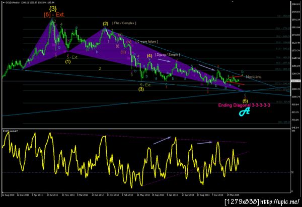Click the 22 Aug 2010 date on the time axis
The width and height of the screenshot is (302, 207).
pyautogui.click(x=8, y=195)
